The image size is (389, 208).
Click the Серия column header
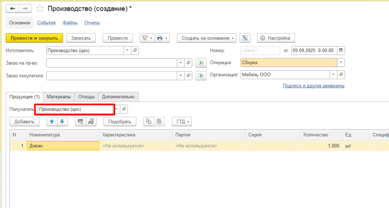click(x=273, y=135)
